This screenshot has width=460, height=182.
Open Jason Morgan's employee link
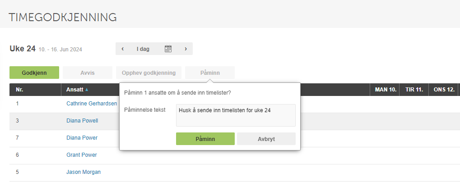[84, 172]
